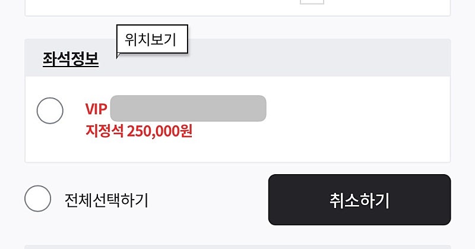Click blank space right of masked seat box
This screenshot has width=475, height=249.
point(356,108)
